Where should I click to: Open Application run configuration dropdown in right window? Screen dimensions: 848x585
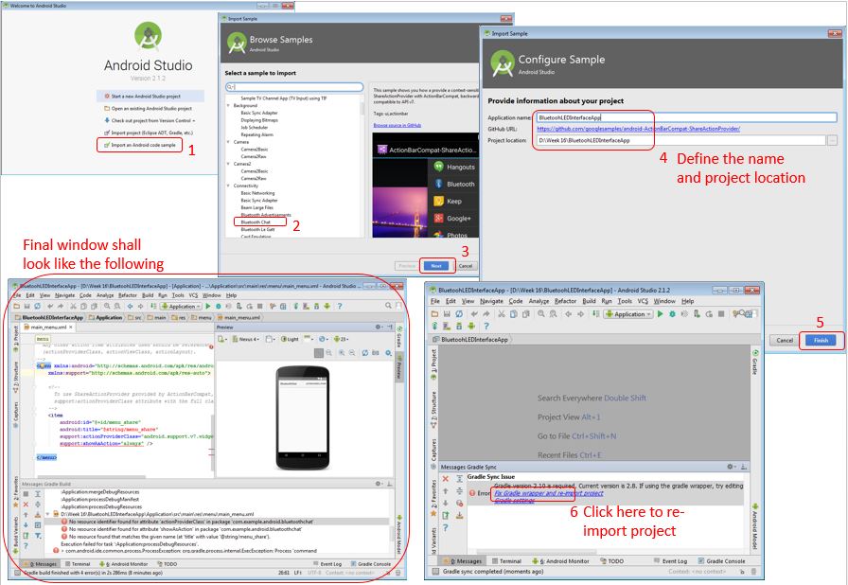[x=627, y=314]
